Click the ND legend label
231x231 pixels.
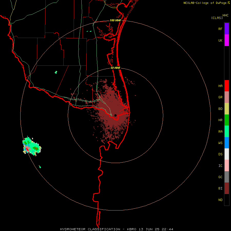220,200
